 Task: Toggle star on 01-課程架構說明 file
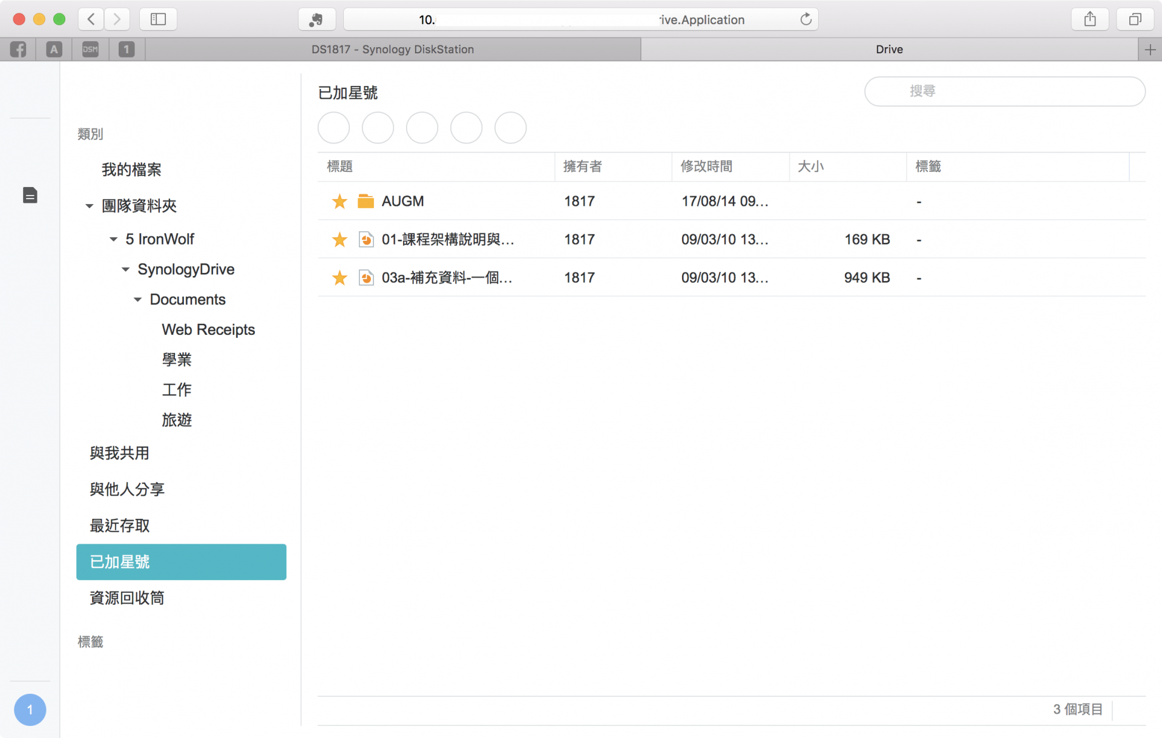[x=340, y=240]
